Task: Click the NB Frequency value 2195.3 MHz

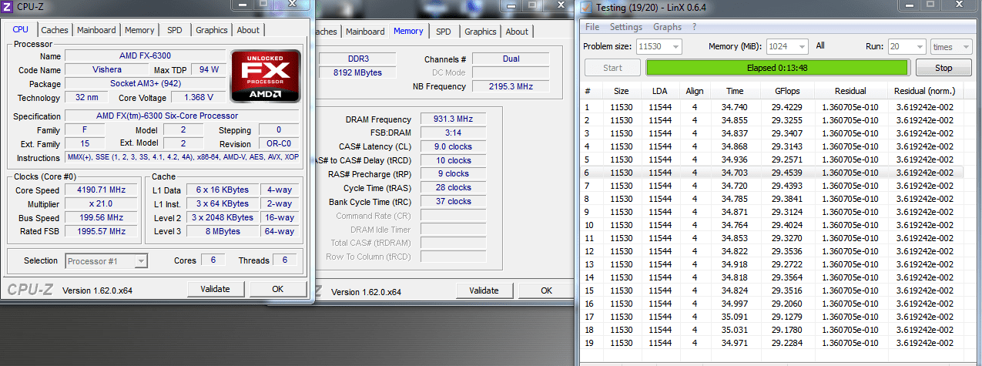Action: click(x=510, y=86)
